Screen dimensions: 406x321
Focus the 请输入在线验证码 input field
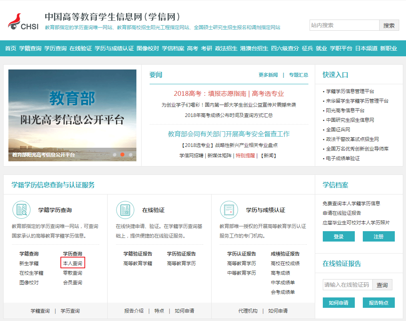click(x=347, y=285)
